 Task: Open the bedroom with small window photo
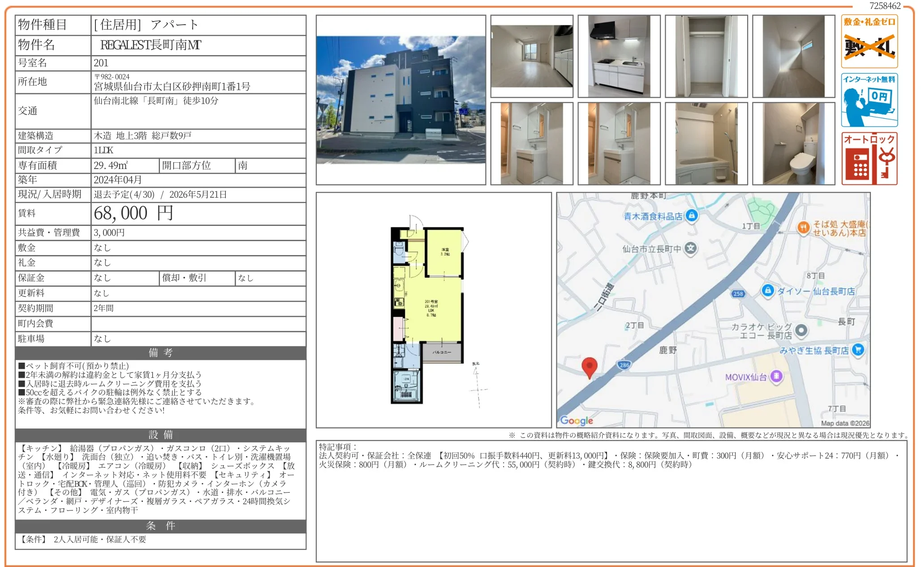click(794, 56)
